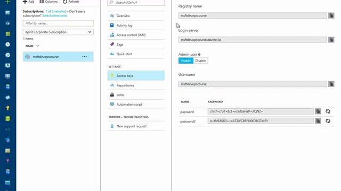Viewport: 341px width, 191px height.
Task: Open the ellipsis menu for msftdevopscourse
Action: pyautogui.click(x=84, y=57)
